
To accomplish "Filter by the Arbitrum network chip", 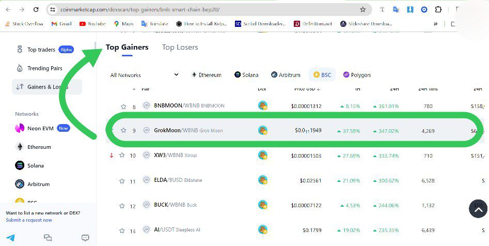I will pos(286,75).
